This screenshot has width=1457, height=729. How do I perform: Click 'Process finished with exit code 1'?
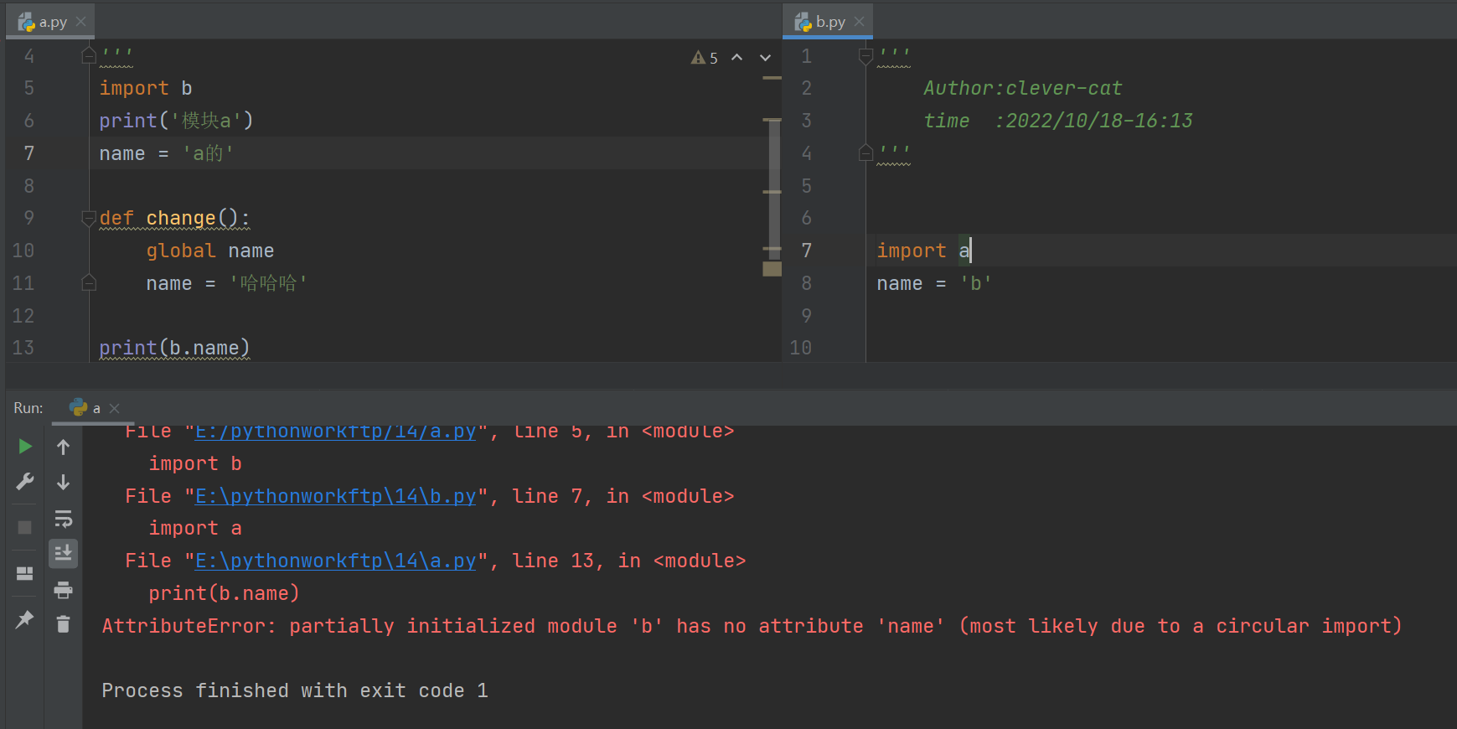[295, 690]
